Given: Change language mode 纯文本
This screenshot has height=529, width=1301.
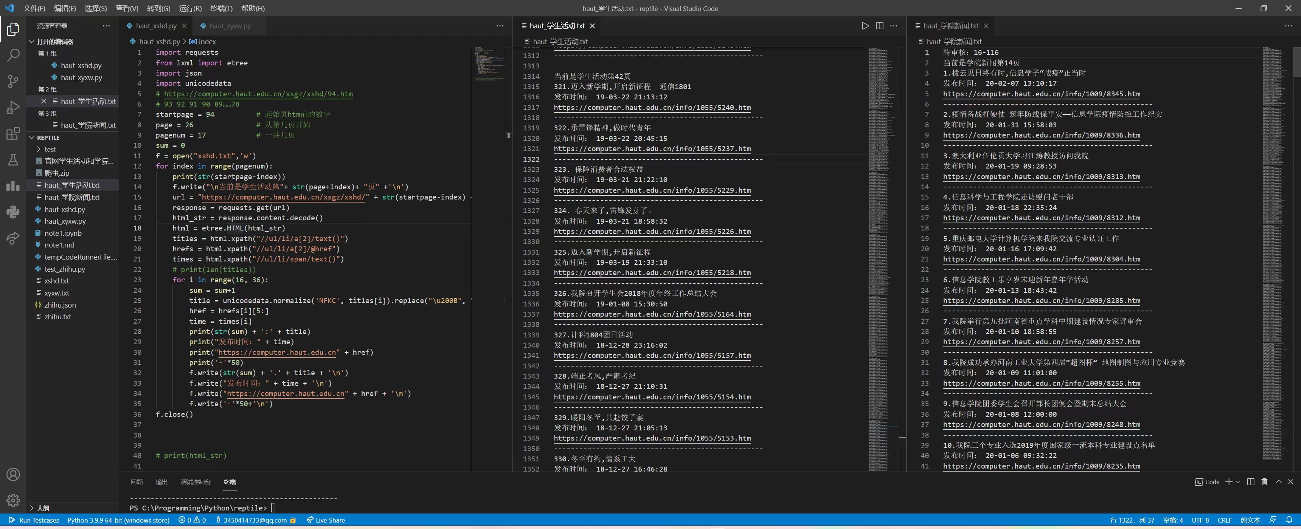Looking at the screenshot, I should pyautogui.click(x=1250, y=520).
